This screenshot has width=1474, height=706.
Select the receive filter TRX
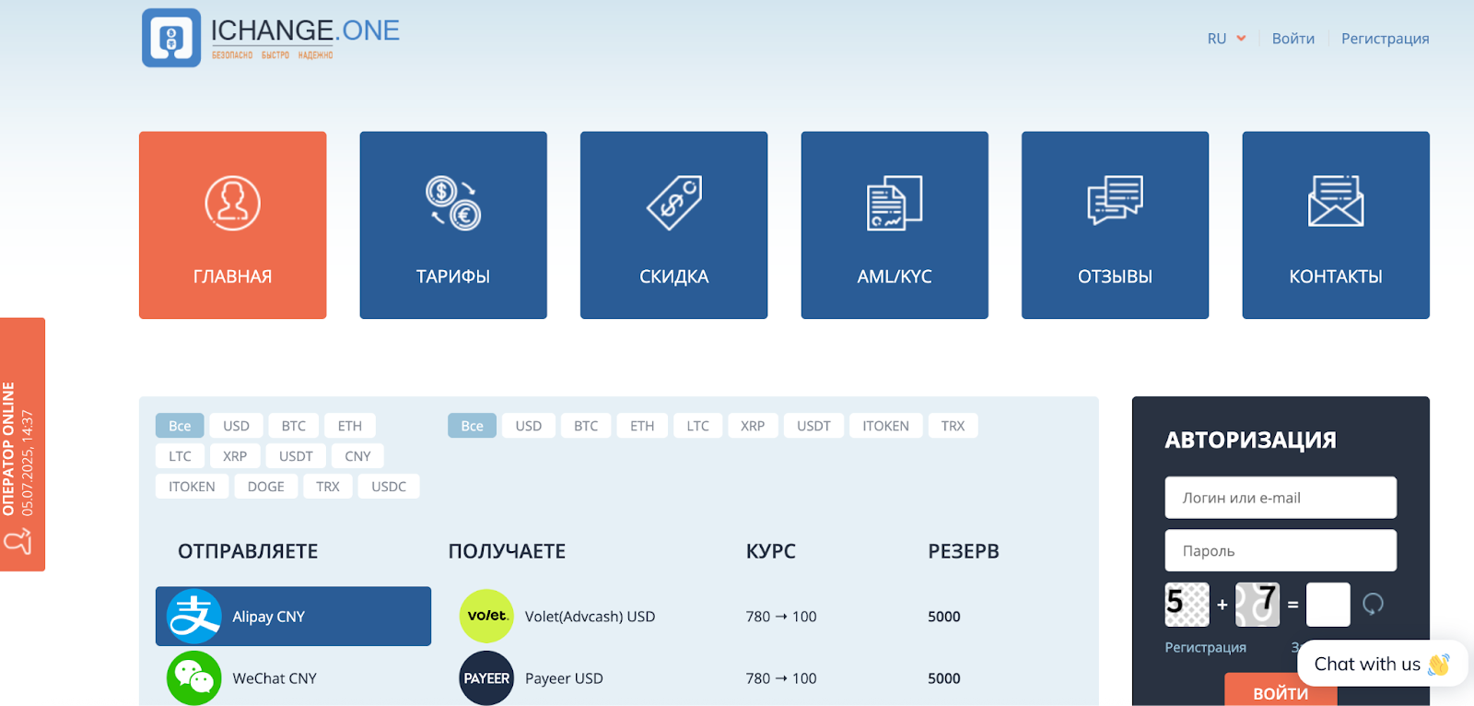[x=953, y=426]
